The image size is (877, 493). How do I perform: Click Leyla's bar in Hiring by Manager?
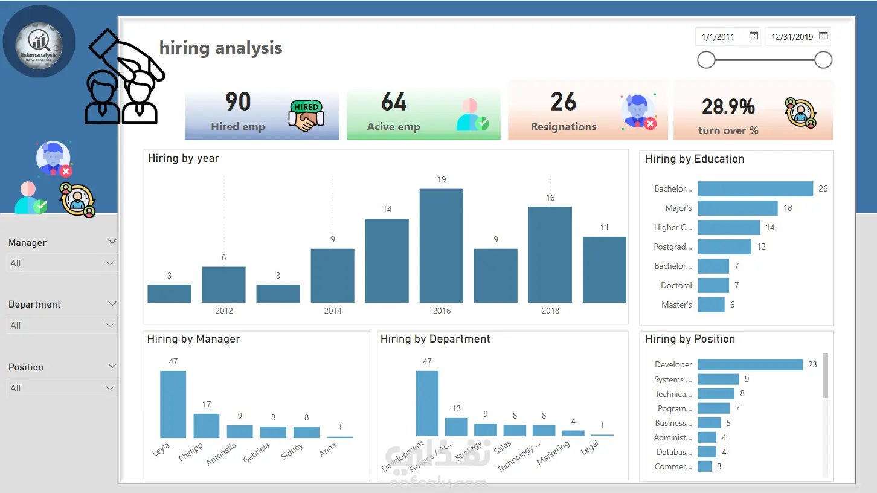[173, 404]
